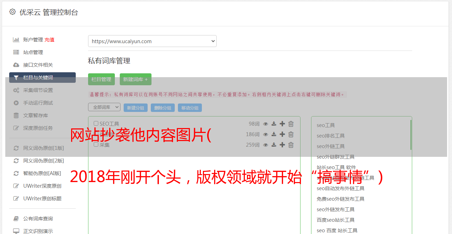Select the 栏目与关键词 sidebar item

pyautogui.click(x=42, y=78)
